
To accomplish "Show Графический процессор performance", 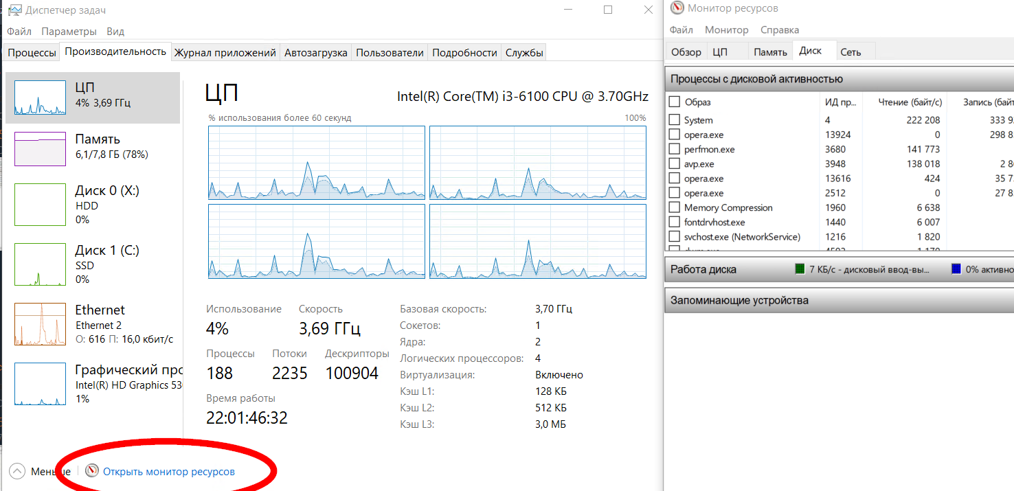I will (93, 384).
